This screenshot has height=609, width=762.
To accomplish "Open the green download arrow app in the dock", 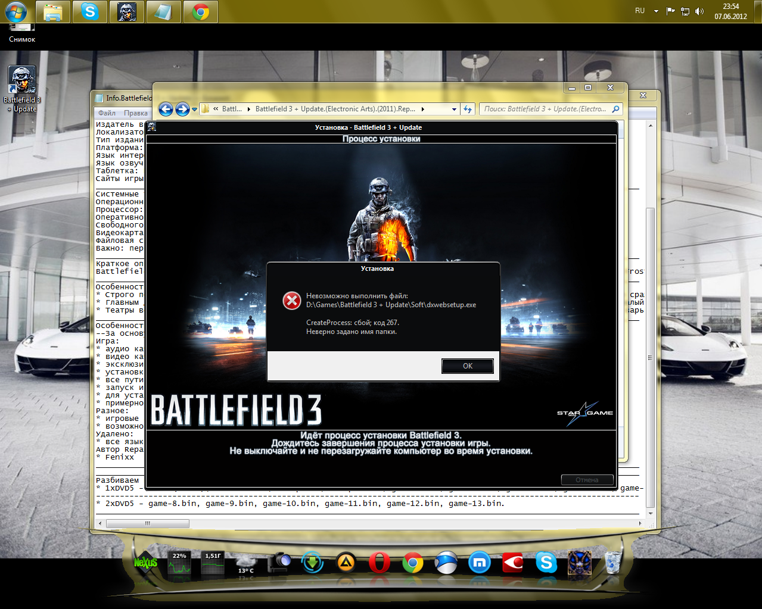I will (313, 562).
